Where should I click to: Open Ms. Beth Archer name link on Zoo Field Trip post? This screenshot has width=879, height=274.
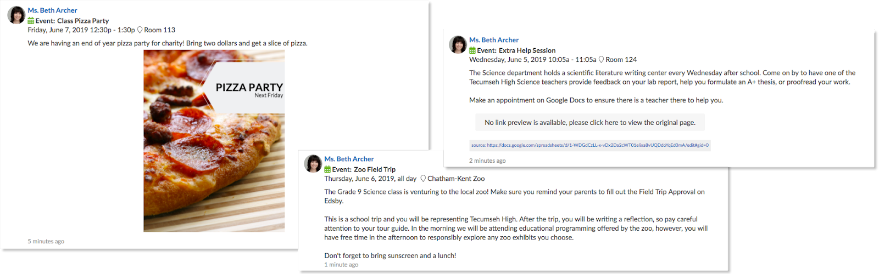point(349,159)
